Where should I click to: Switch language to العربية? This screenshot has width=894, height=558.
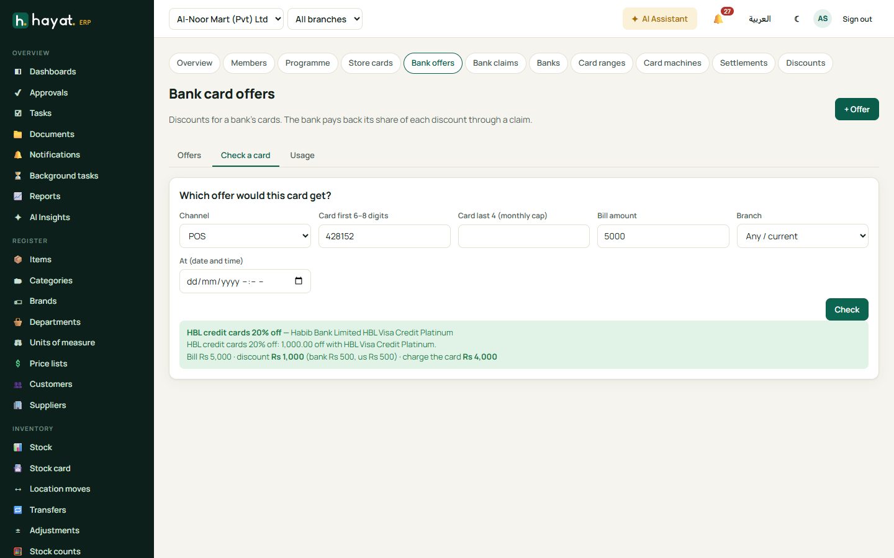[760, 19]
